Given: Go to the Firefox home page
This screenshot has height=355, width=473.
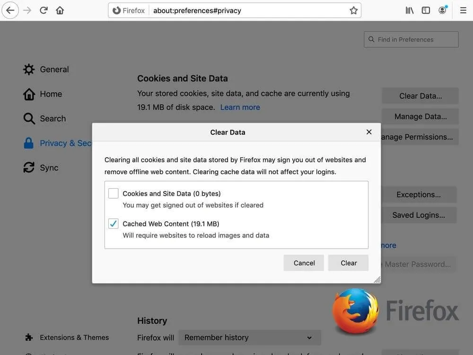Looking at the screenshot, I should pos(60,10).
